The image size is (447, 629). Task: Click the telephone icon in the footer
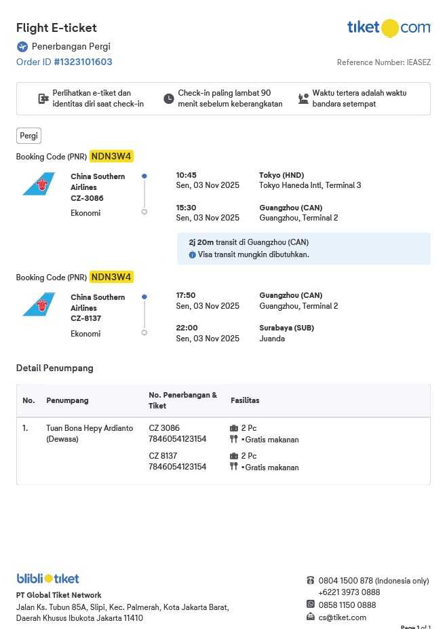pyautogui.click(x=311, y=580)
